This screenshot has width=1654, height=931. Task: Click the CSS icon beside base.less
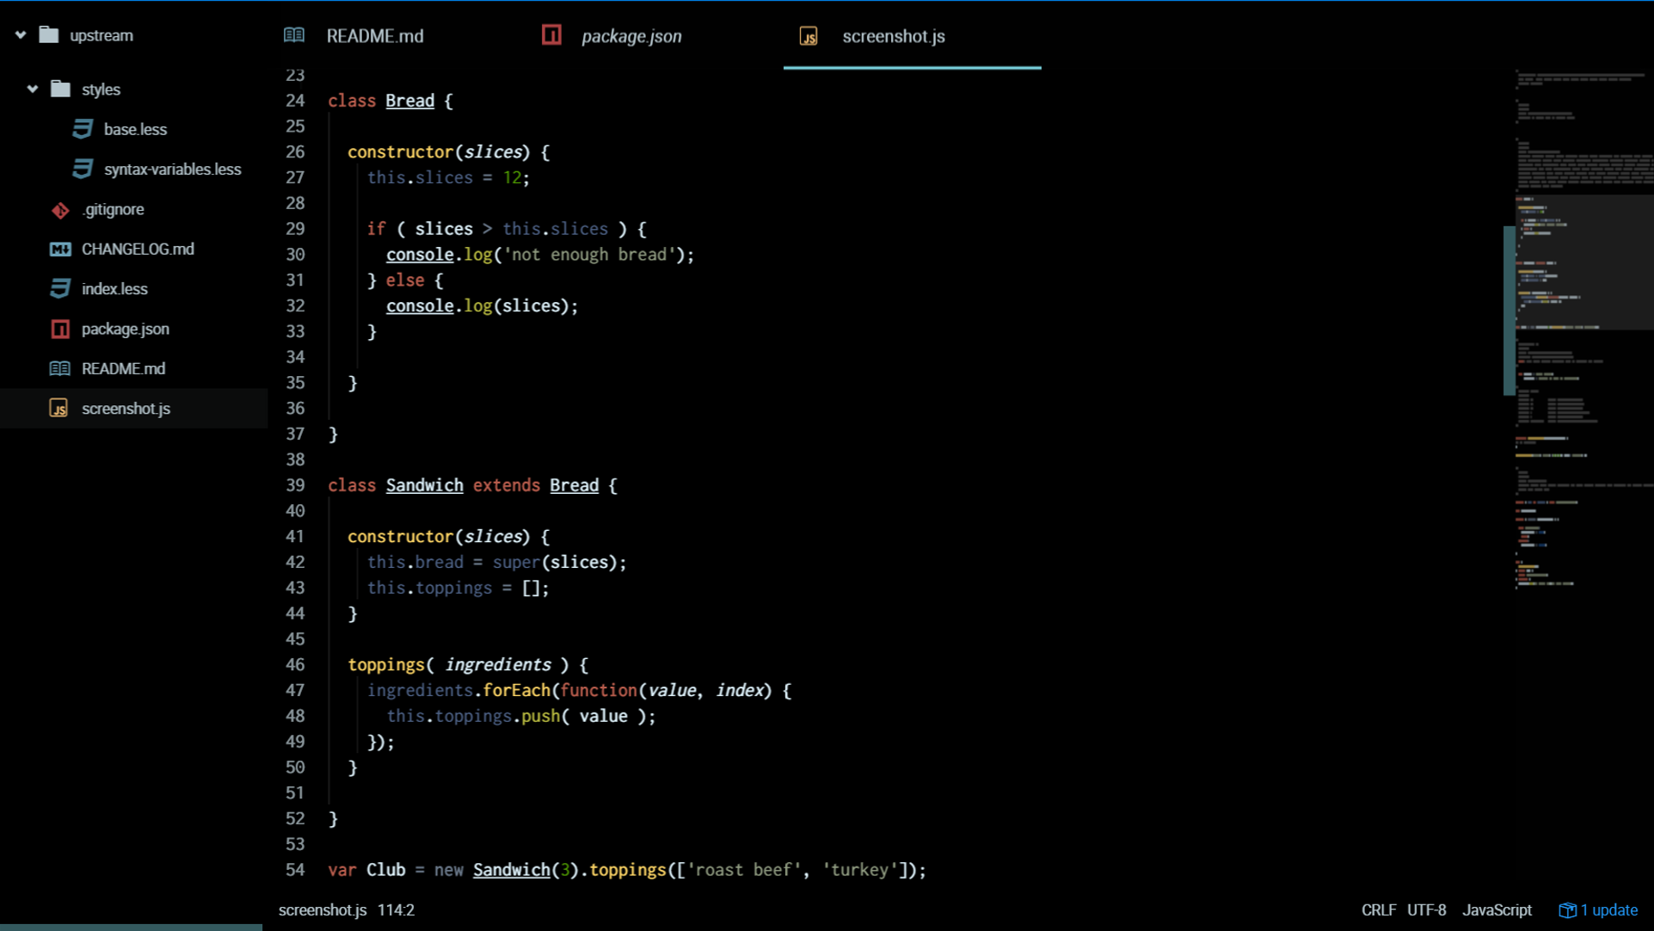83,129
